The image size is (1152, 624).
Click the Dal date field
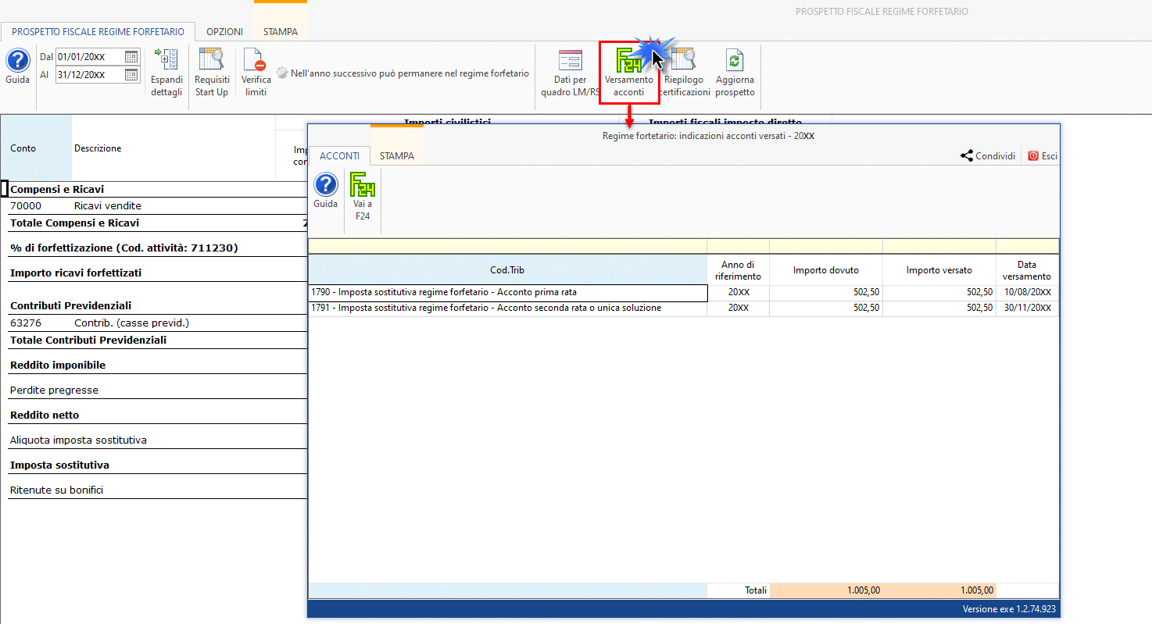(89, 56)
